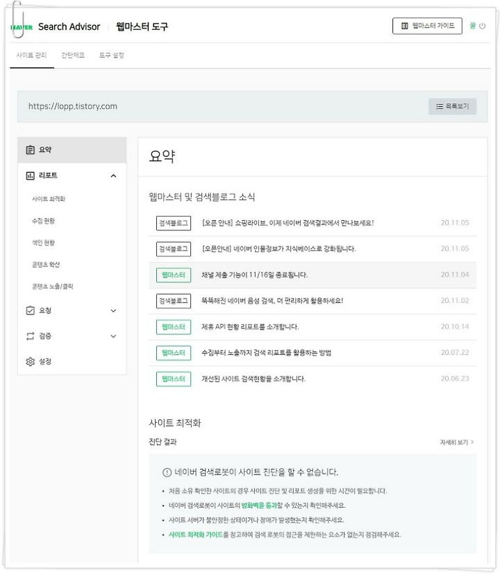Image resolution: width=500 pixels, height=575 pixels.
Task: Open the 개선된 사이트 검색현황 notice
Action: point(253,378)
